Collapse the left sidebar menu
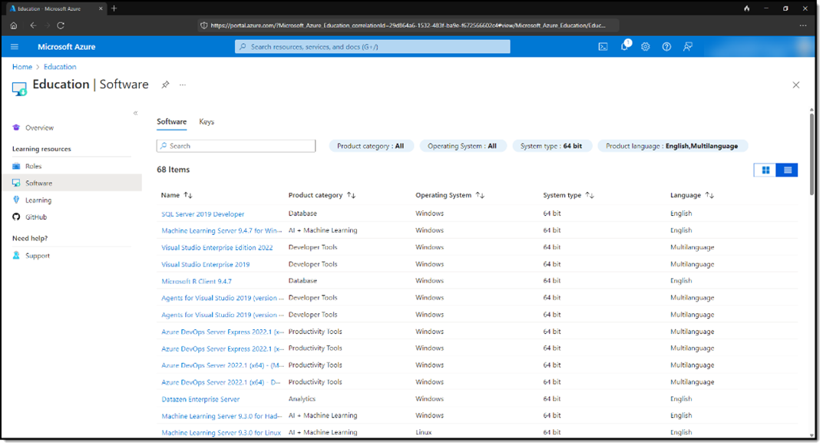Screen dimensions: 823x446 135,113
